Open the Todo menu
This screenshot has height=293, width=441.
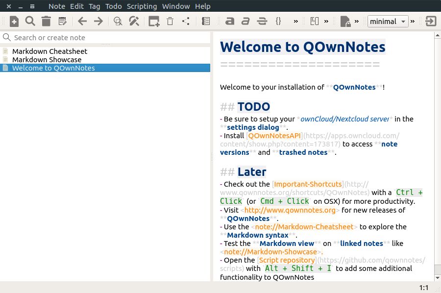click(114, 6)
